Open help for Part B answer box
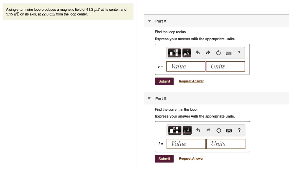Image resolution: width=289 pixels, height=169 pixels. point(239,130)
